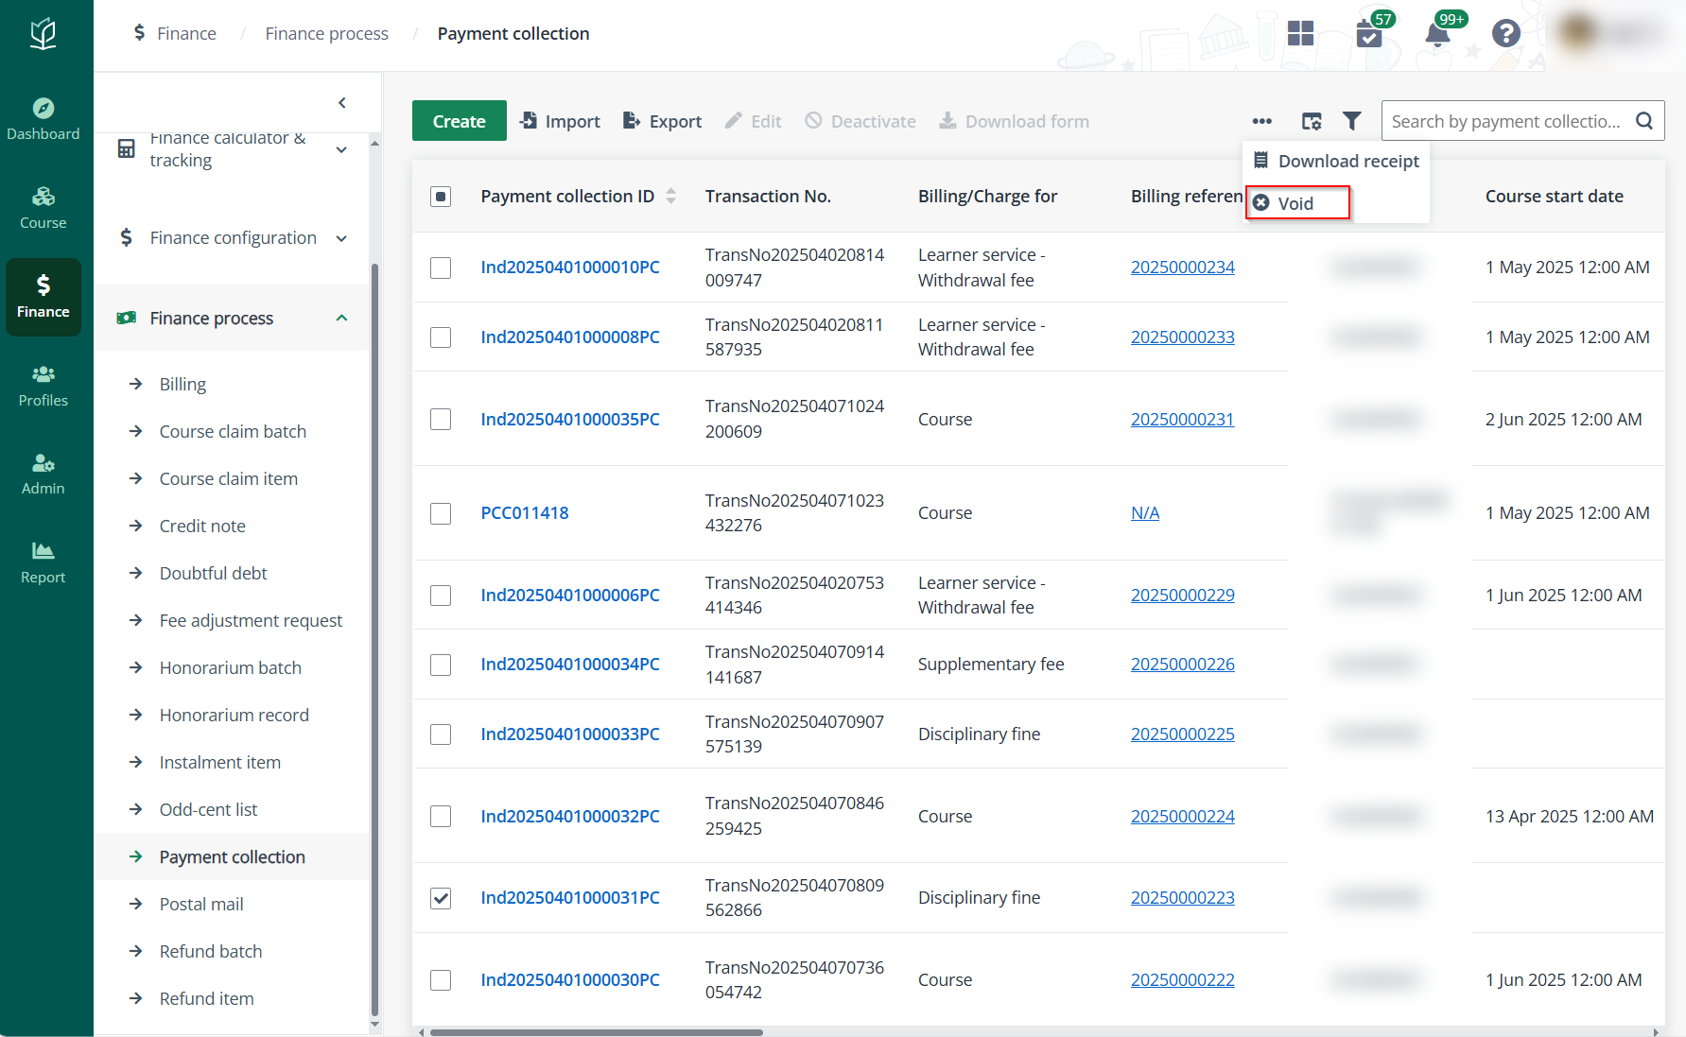Open Course claim batch in side menu
The image size is (1686, 1037).
233,431
